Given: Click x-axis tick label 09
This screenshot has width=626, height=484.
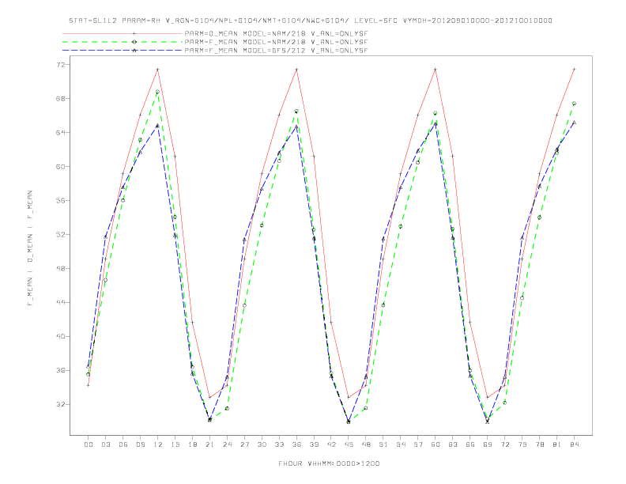Looking at the screenshot, I should point(141,444).
